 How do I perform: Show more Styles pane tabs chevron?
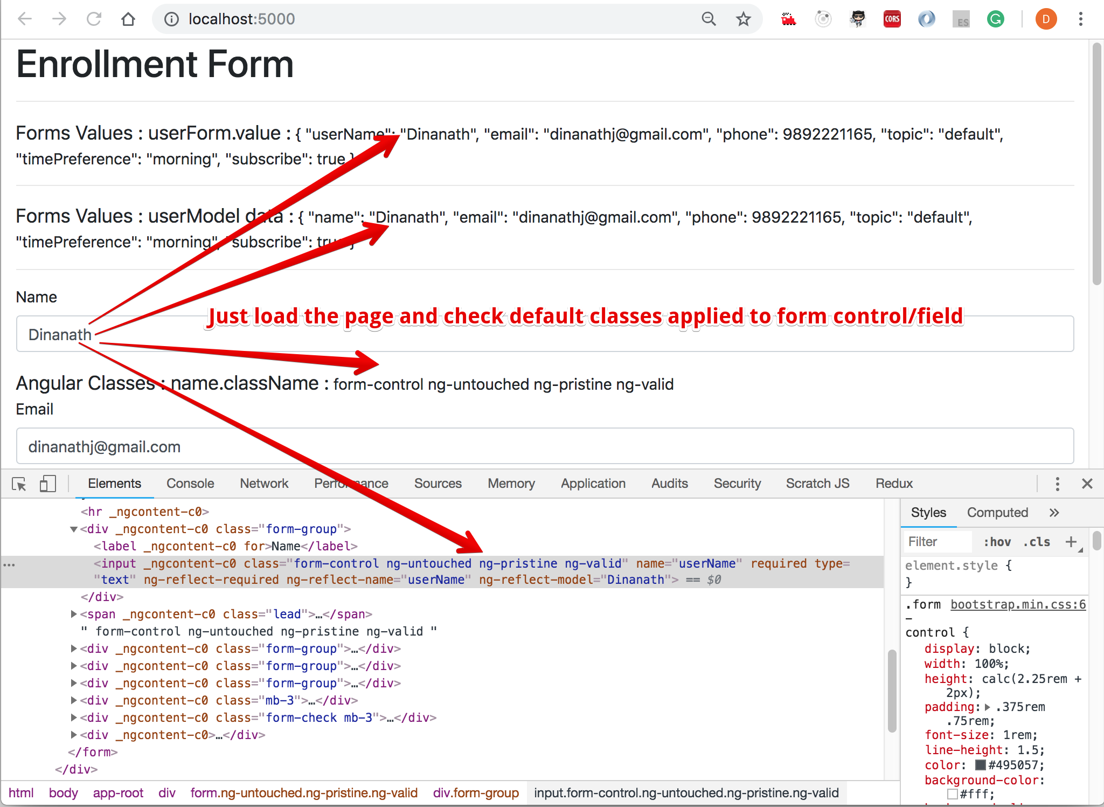click(1054, 513)
